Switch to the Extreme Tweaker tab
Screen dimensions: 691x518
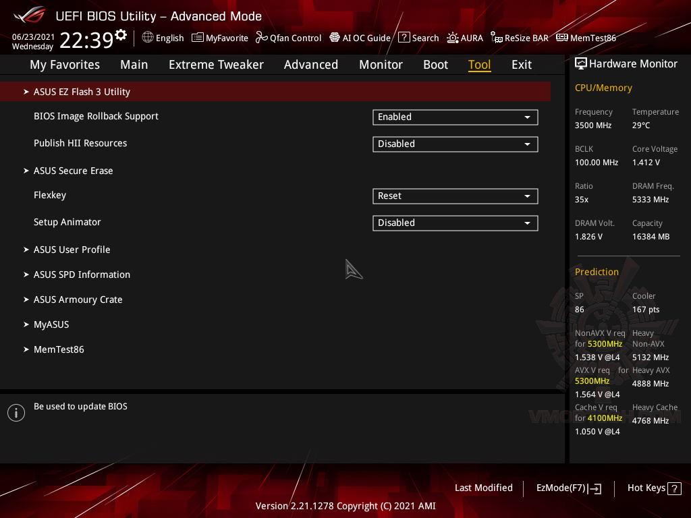coord(216,64)
